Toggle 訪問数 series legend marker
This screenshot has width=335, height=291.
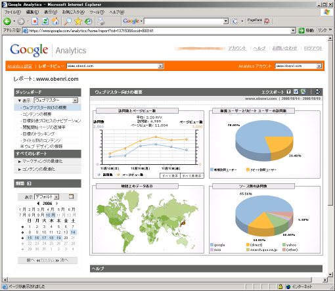[x=99, y=175]
